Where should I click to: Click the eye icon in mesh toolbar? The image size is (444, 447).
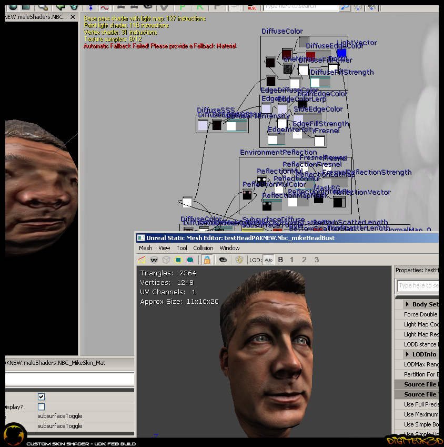(x=223, y=260)
